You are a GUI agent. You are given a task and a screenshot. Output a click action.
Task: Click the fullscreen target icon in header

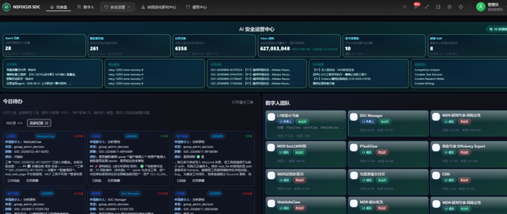tap(461, 7)
